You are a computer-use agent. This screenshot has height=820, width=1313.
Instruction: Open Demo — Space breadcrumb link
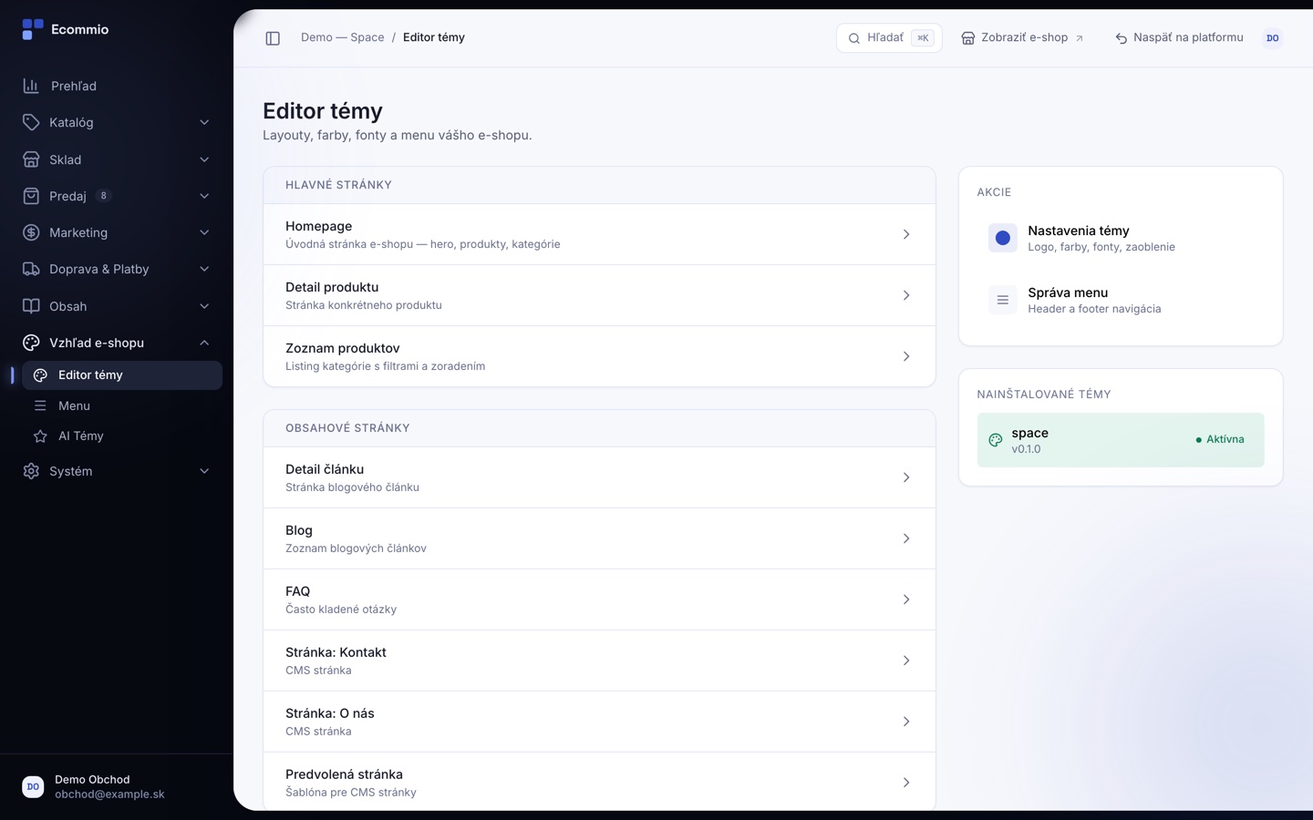point(343,37)
